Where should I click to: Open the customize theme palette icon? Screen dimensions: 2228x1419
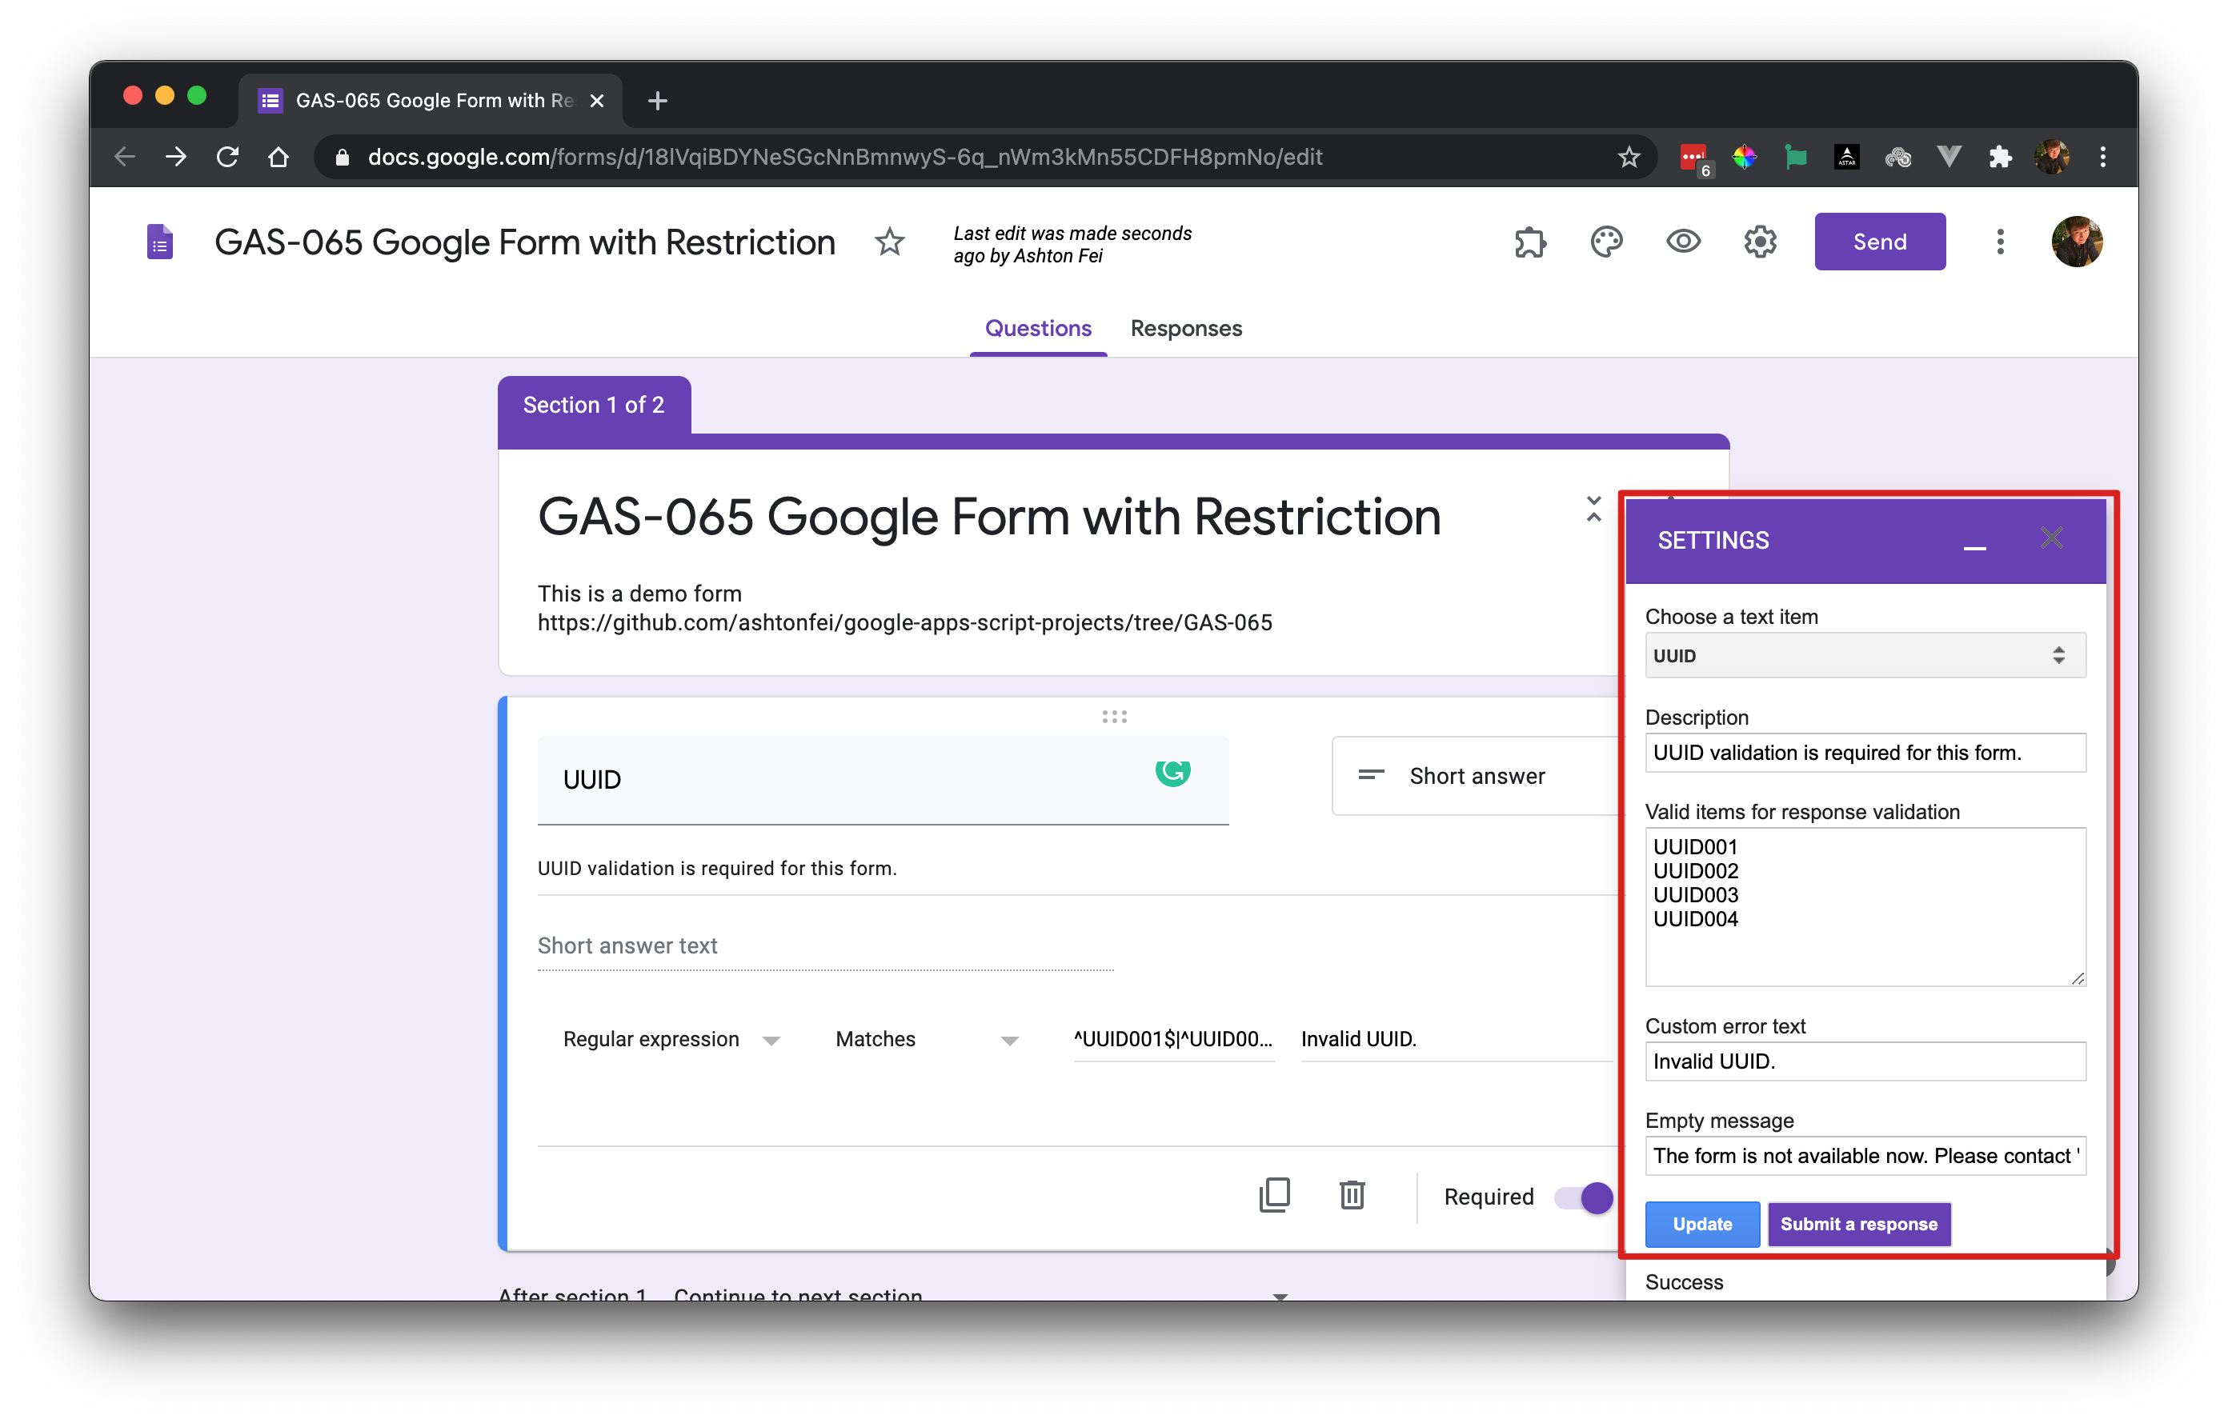1606,242
